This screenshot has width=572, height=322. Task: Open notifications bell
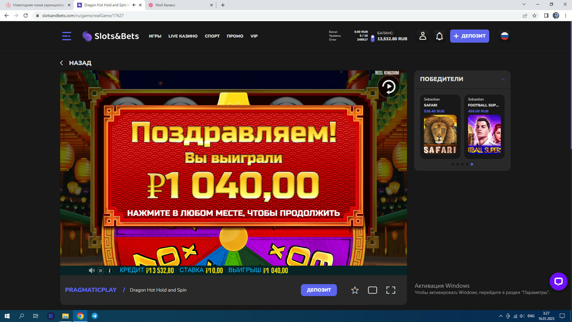(439, 36)
